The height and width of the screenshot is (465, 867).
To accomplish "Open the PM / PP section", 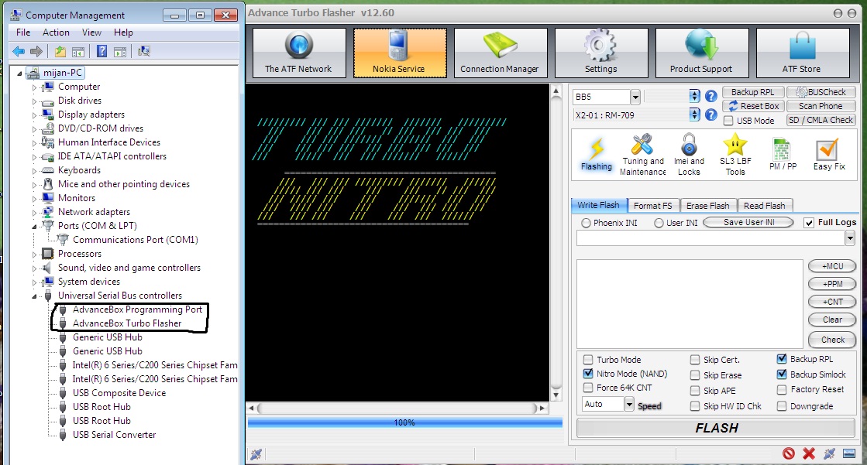I will (783, 155).
